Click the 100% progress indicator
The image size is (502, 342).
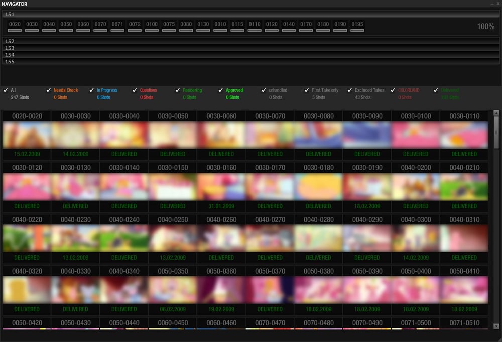[x=485, y=26]
